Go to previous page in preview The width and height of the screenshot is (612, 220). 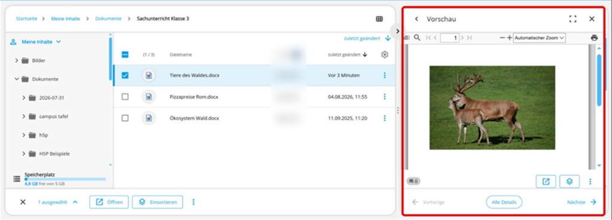click(x=435, y=38)
